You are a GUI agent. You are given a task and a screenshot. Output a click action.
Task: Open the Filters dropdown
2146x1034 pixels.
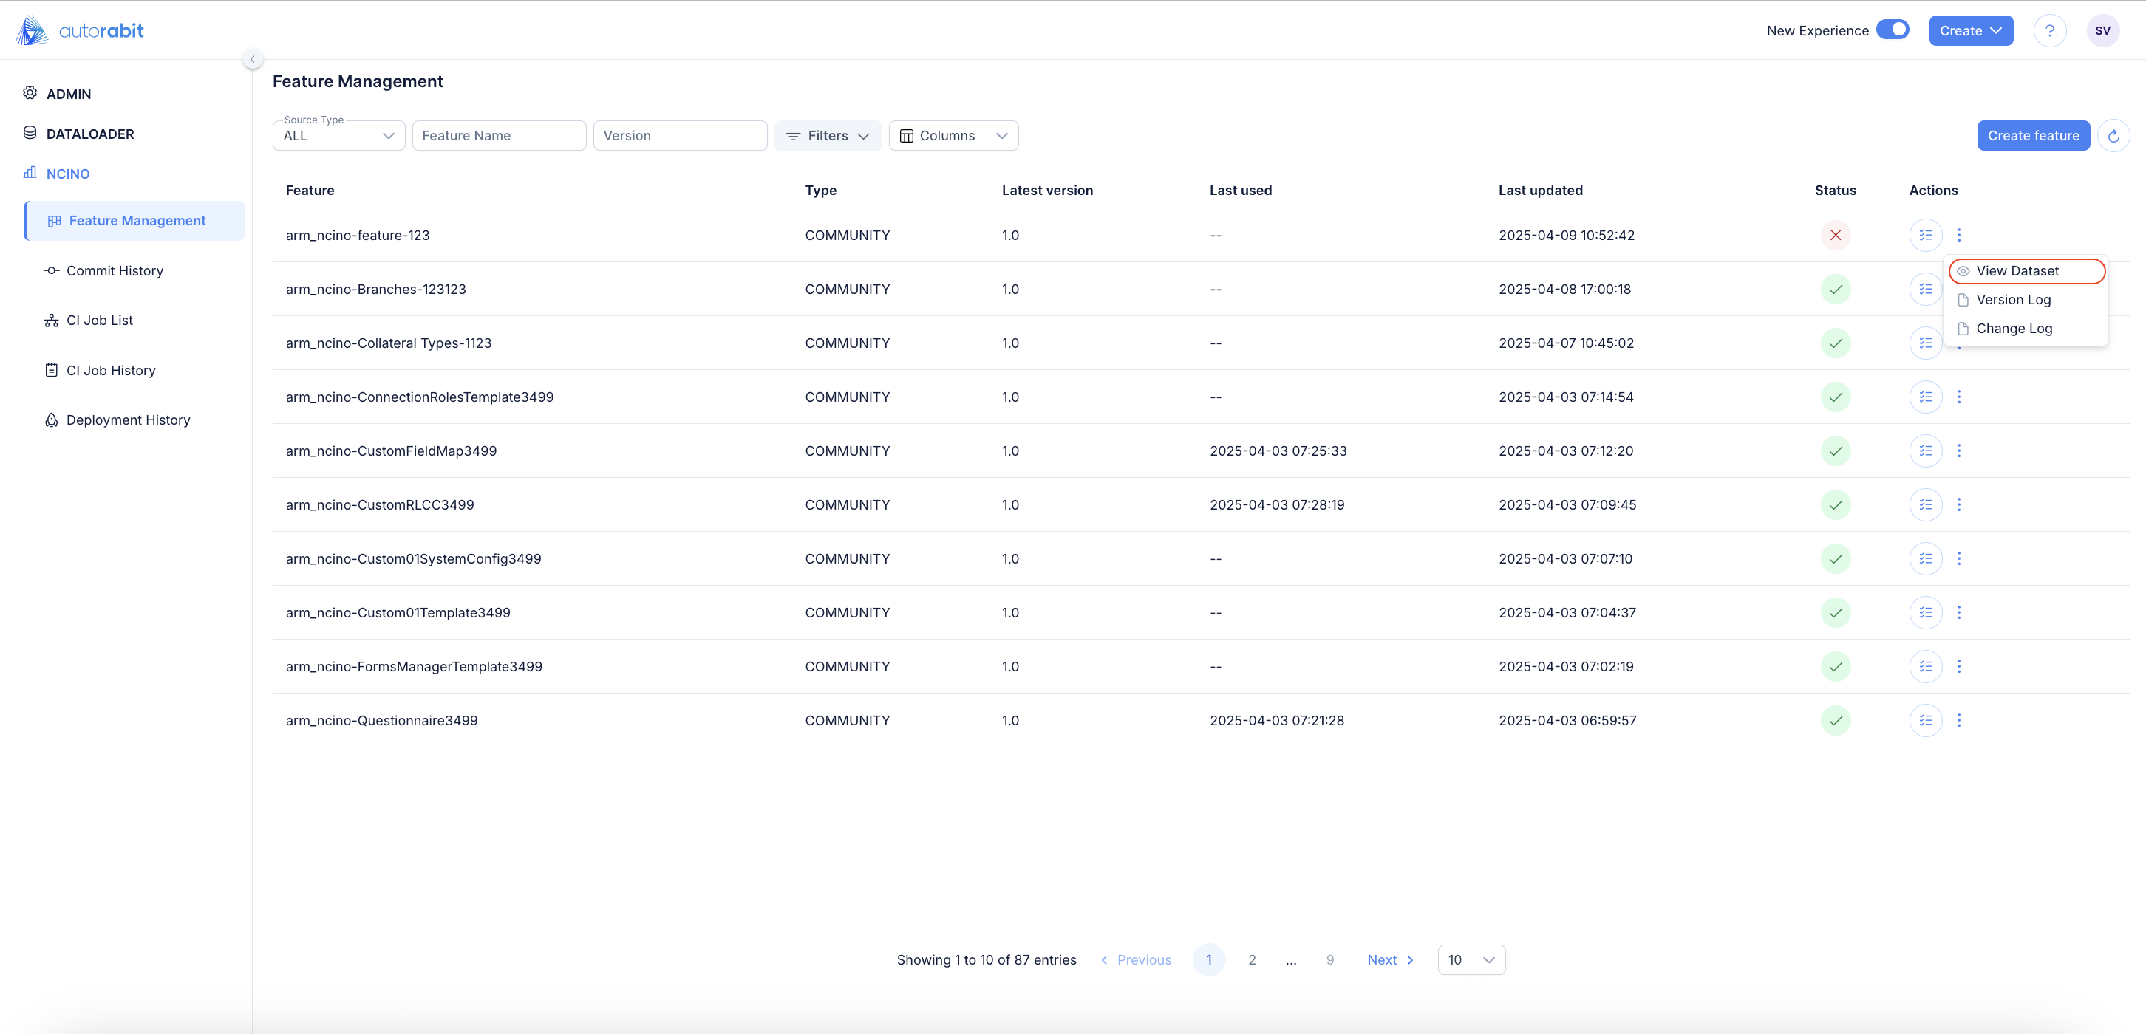coord(827,136)
